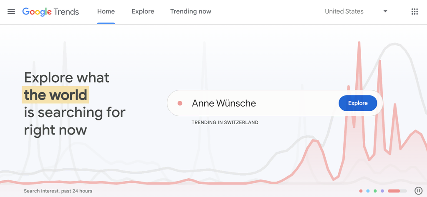The height and width of the screenshot is (197, 427).
Task: Jump to the red carousel dot
Action: (x=361, y=191)
